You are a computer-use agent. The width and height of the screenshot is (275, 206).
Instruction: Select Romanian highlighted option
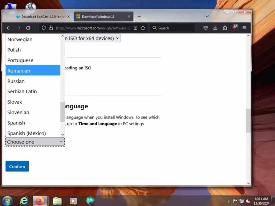click(x=33, y=71)
